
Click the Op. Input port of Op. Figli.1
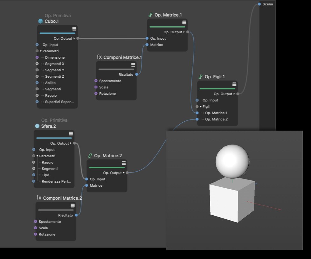coord(197,100)
